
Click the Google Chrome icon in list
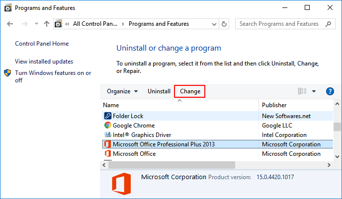point(107,126)
